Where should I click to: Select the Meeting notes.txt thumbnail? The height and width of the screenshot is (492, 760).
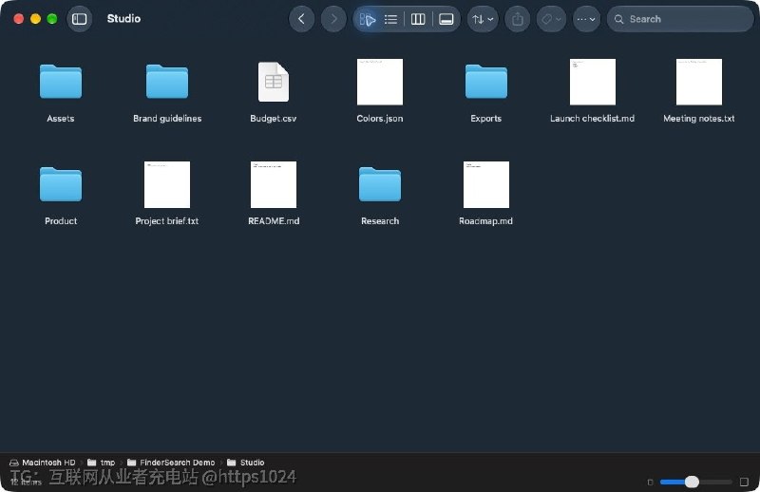tap(699, 82)
